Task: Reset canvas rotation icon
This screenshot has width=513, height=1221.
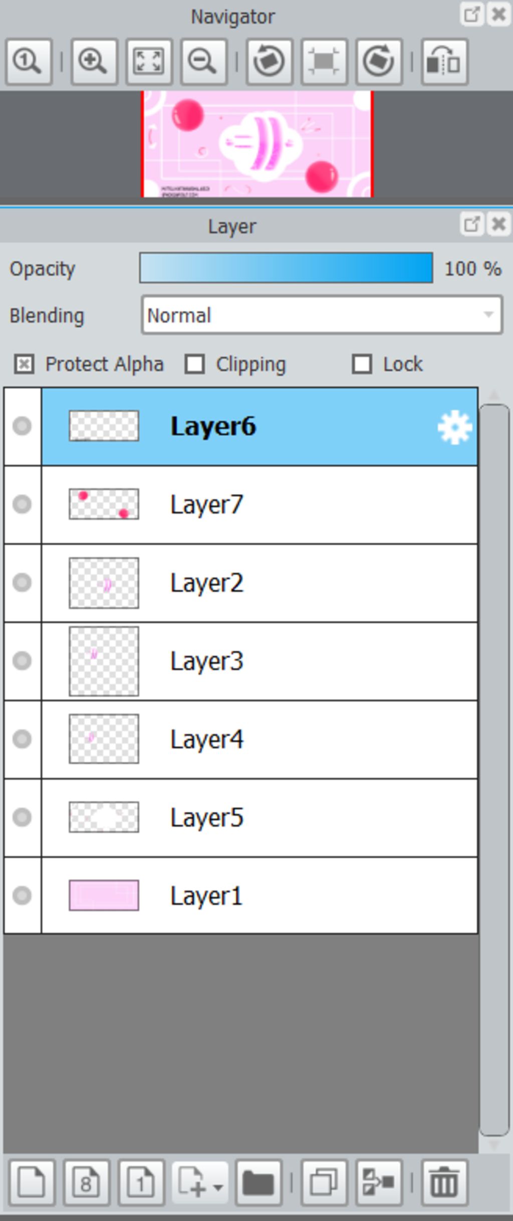Action: [x=324, y=61]
